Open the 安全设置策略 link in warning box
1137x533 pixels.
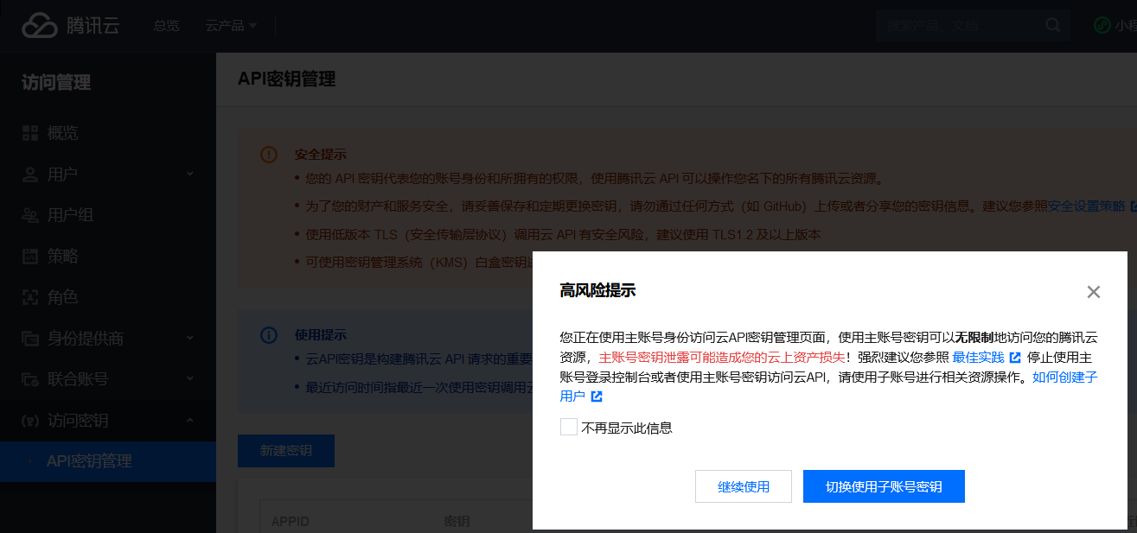coord(1087,206)
